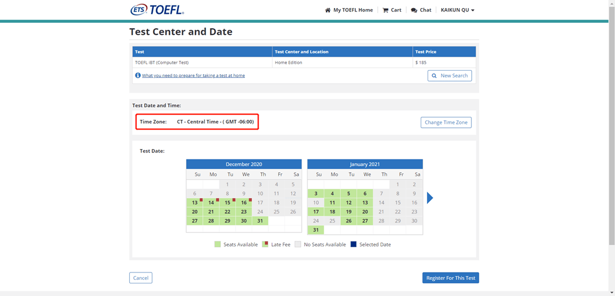Open the shopping Cart icon
Screen dimensions: 615x296
pos(385,10)
